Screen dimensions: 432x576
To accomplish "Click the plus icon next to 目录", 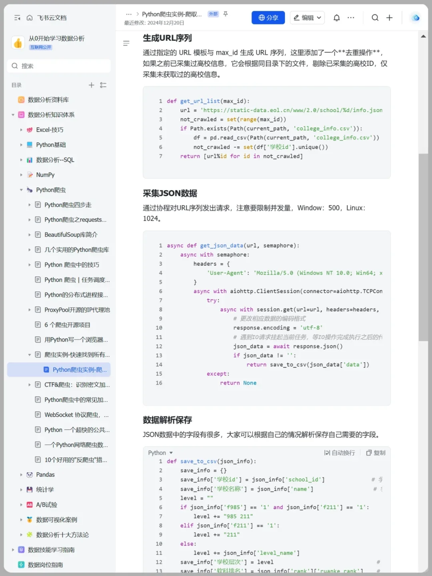I will (91, 85).
